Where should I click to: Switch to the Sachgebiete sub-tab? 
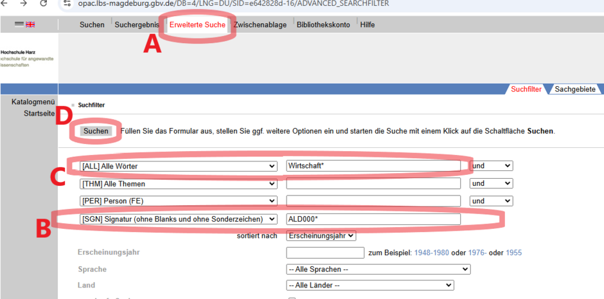(575, 89)
